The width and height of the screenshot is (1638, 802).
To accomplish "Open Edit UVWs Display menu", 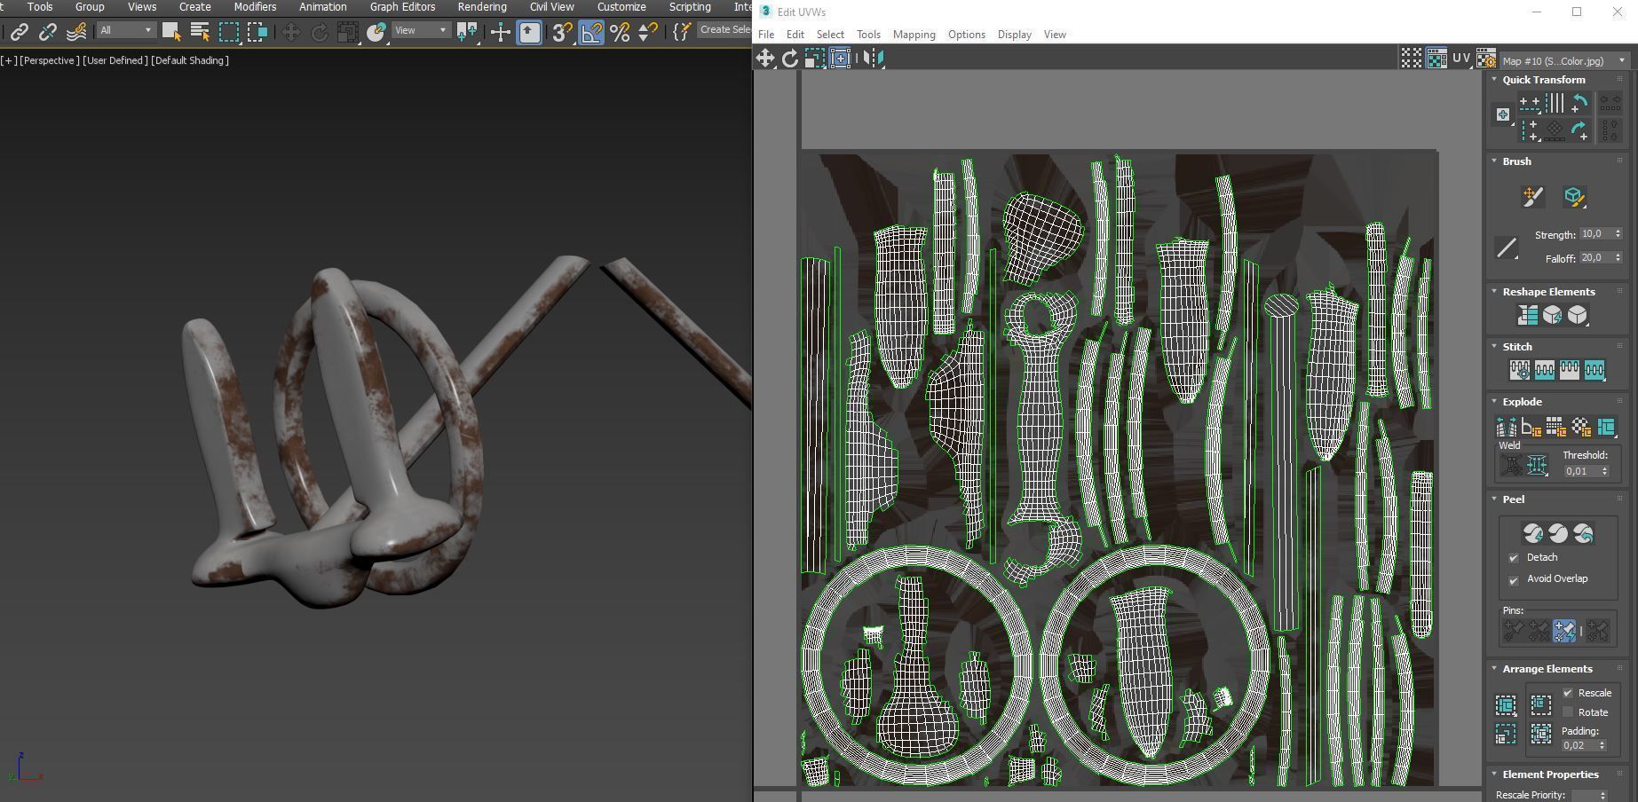I will [x=1014, y=35].
